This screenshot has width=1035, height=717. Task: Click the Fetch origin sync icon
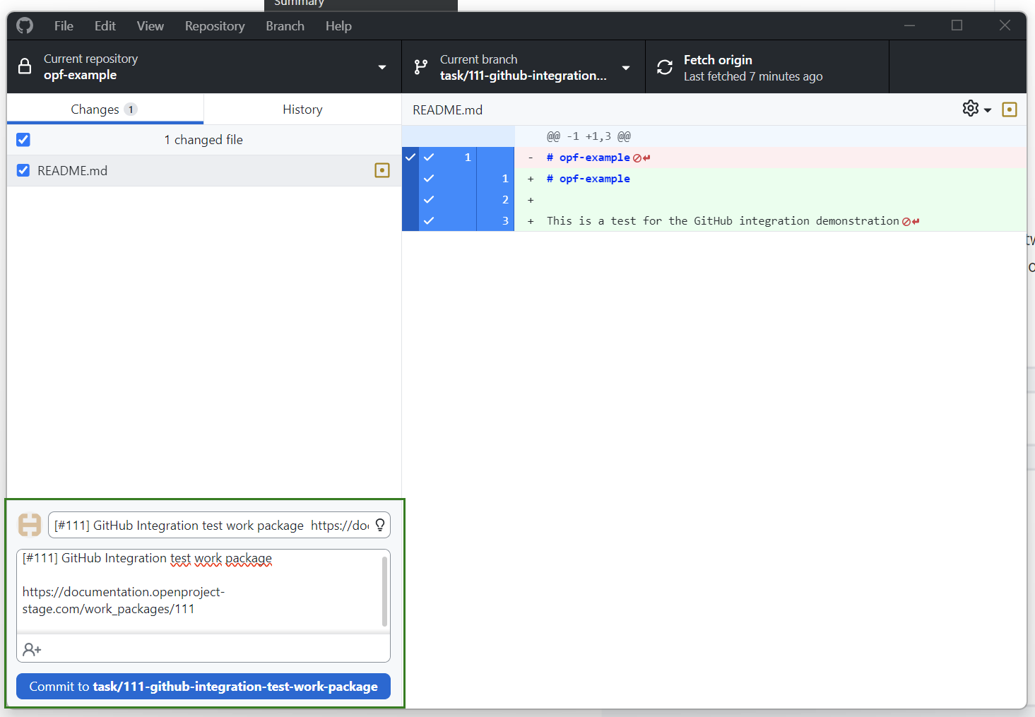point(664,66)
